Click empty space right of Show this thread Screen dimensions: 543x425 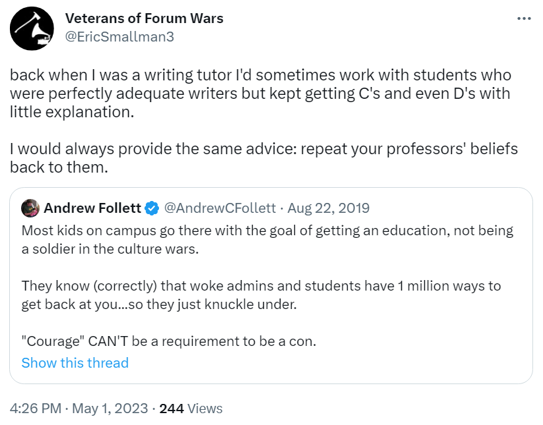(x=330, y=363)
